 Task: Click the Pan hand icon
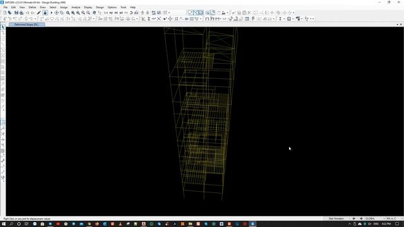pos(94,13)
